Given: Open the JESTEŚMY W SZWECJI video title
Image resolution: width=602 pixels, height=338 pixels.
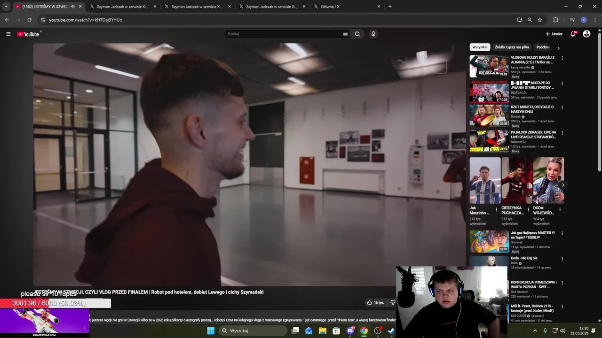Looking at the screenshot, I should [149, 292].
